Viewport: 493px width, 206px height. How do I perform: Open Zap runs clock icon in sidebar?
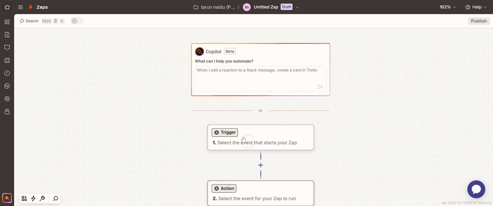(x=7, y=73)
